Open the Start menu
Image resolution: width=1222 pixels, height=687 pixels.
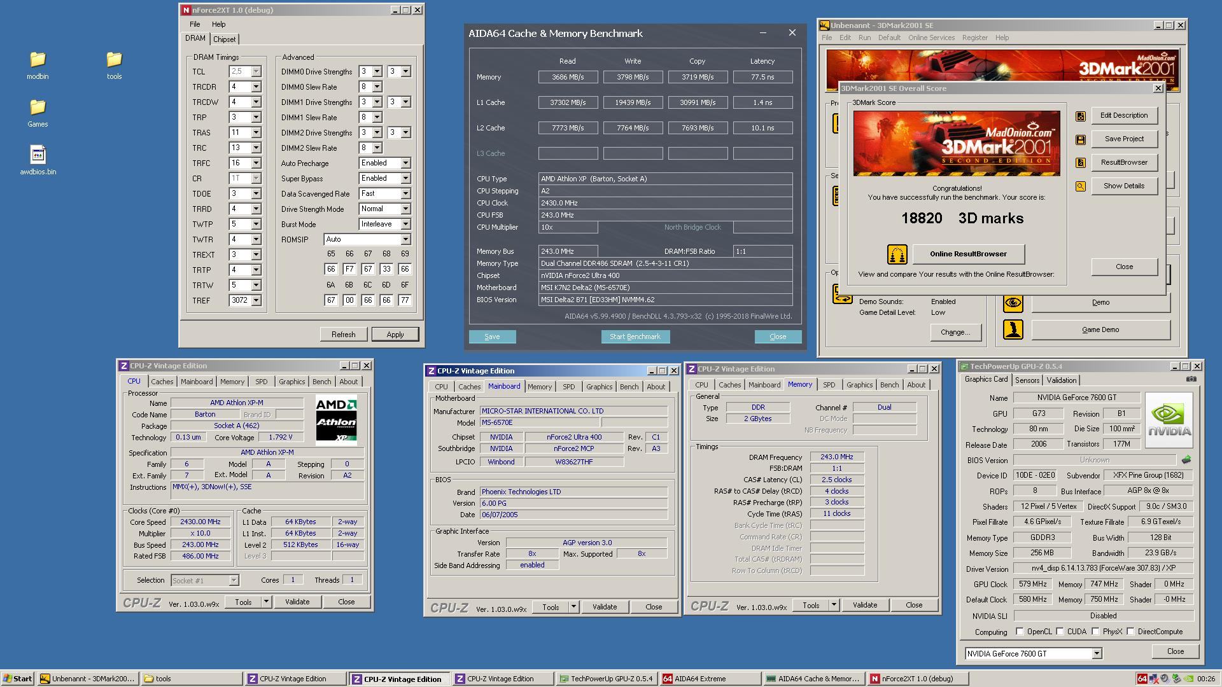[x=18, y=679]
